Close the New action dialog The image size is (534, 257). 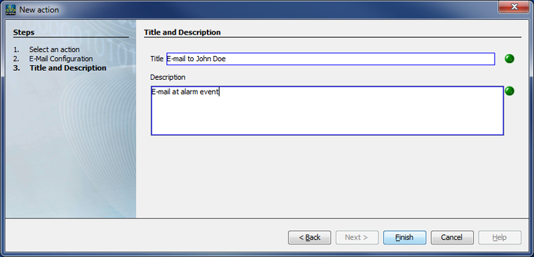(x=514, y=7)
